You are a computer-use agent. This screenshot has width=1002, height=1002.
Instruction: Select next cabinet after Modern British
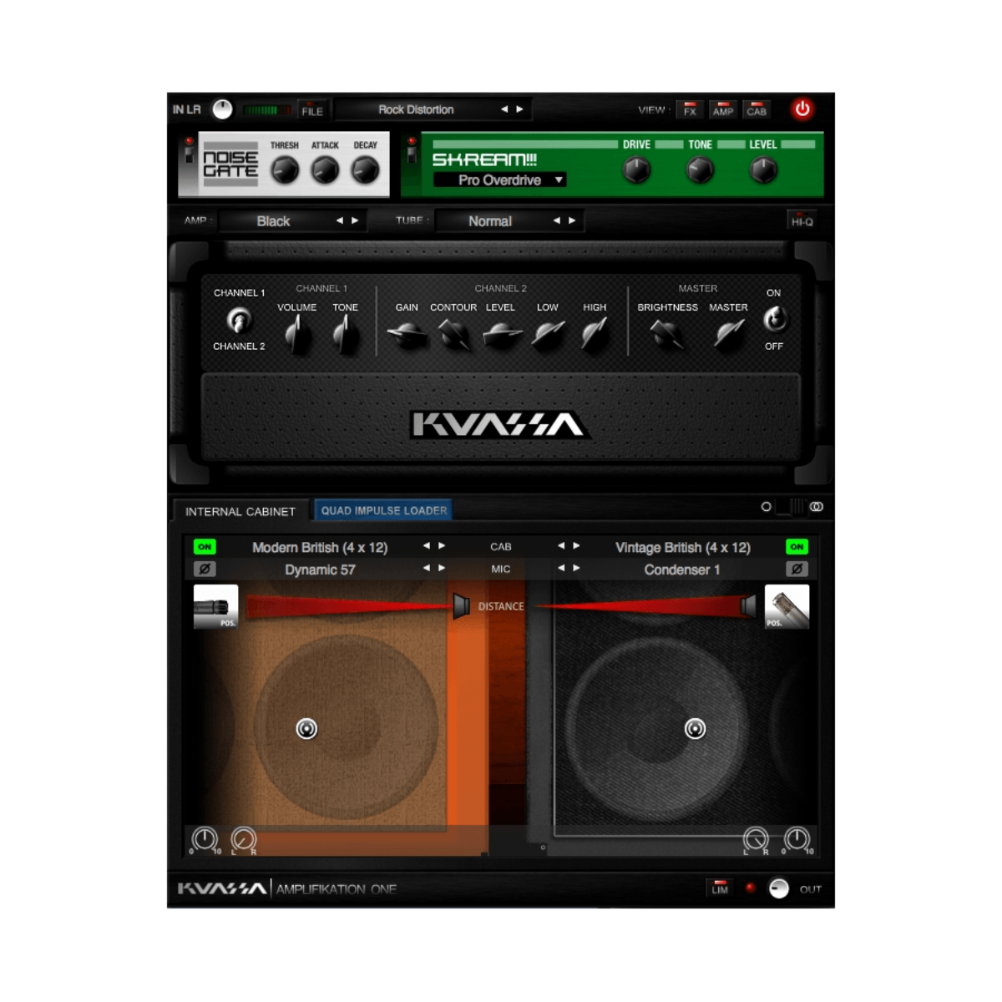(442, 546)
